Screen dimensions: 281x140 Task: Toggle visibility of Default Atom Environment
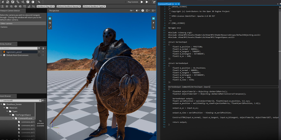(x=39, y=55)
